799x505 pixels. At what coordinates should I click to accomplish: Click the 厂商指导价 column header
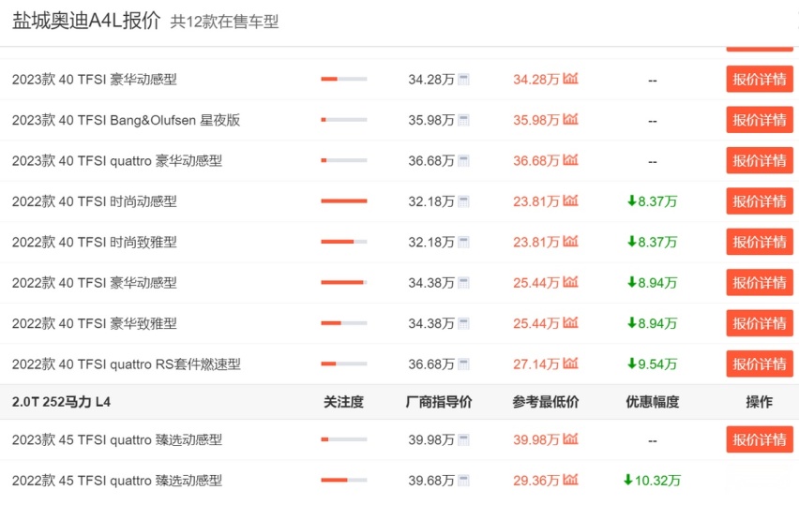(439, 402)
